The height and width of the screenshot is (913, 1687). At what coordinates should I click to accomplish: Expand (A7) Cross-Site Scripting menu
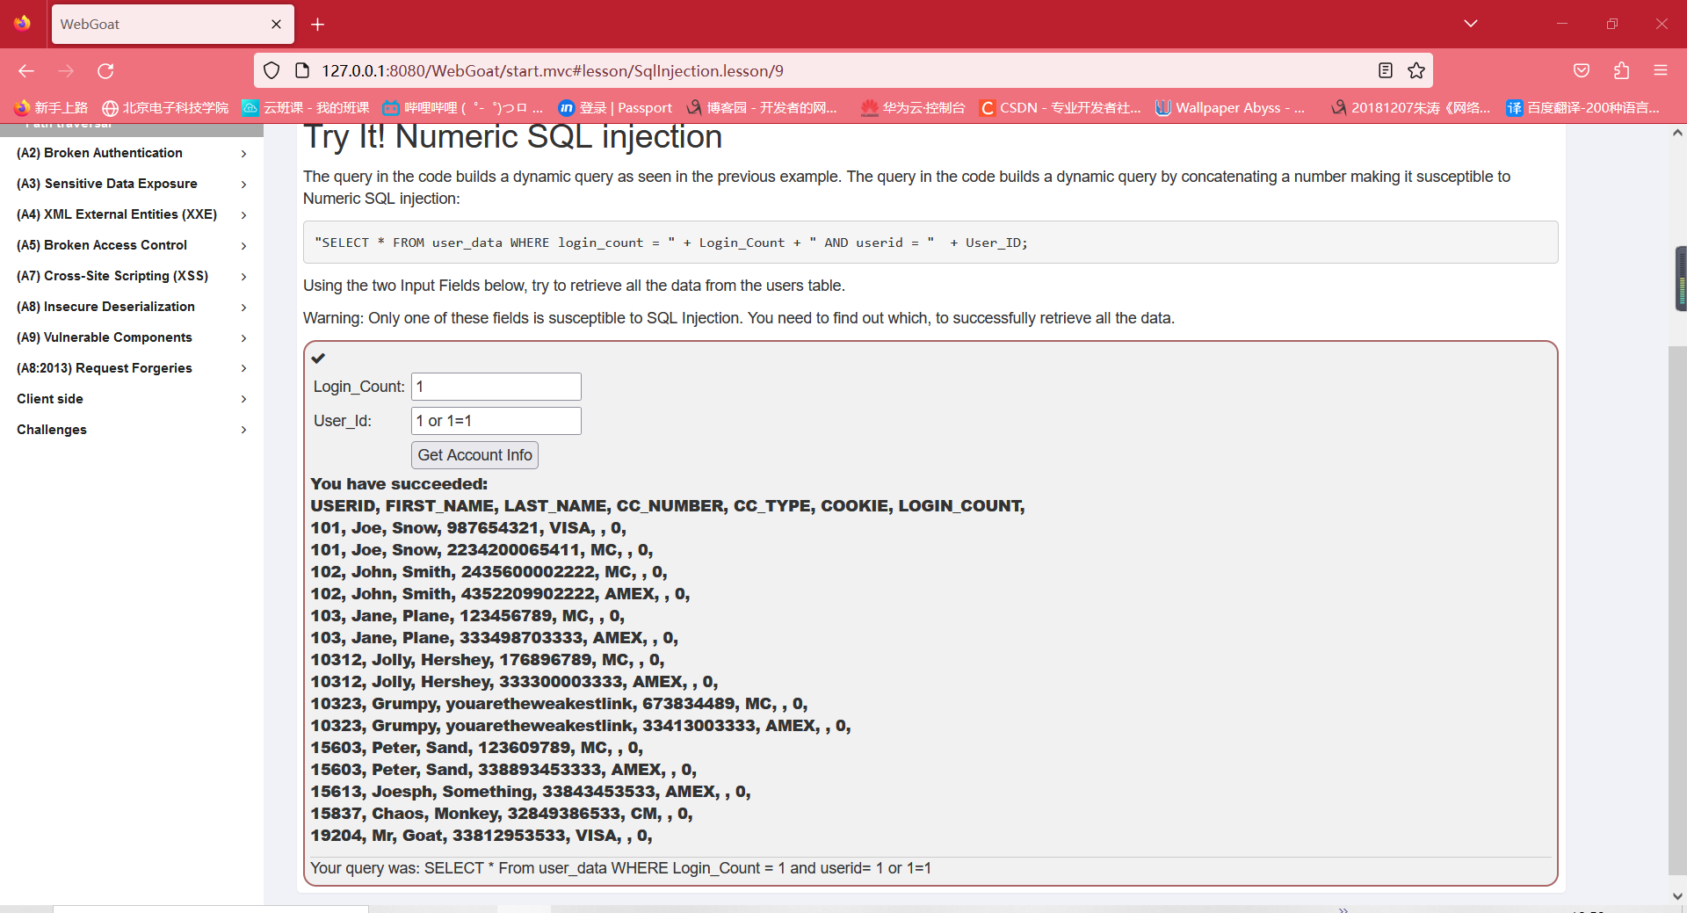[x=132, y=276]
